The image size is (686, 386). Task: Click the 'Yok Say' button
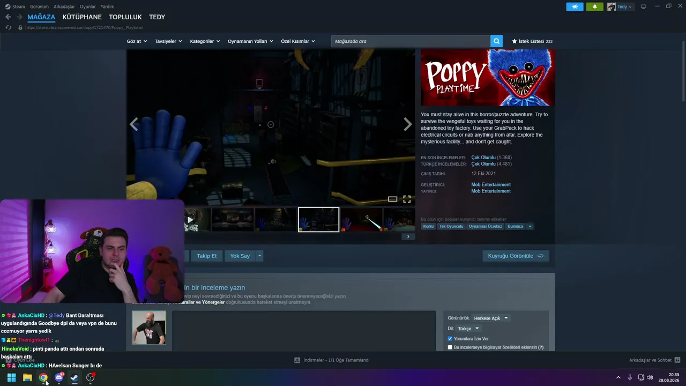240,256
